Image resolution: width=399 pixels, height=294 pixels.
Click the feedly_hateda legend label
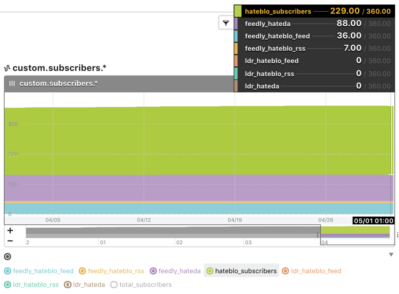coord(179,271)
